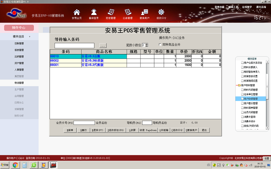Click the Anyi logo
Screen dimensions: 271x169
pos(16,13)
